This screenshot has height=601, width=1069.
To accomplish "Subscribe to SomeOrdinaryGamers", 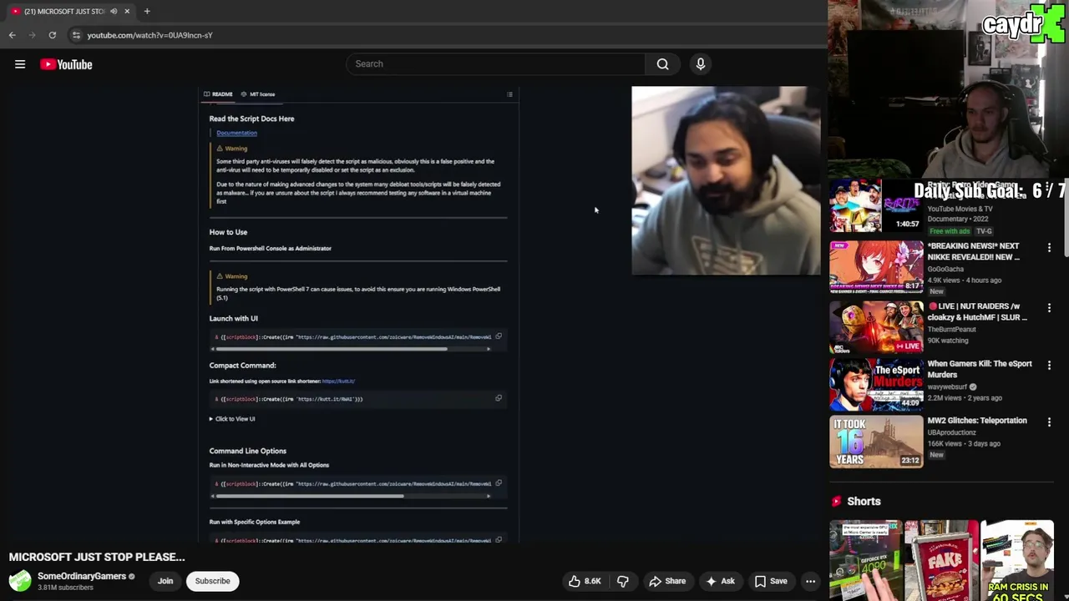I will pyautogui.click(x=212, y=581).
